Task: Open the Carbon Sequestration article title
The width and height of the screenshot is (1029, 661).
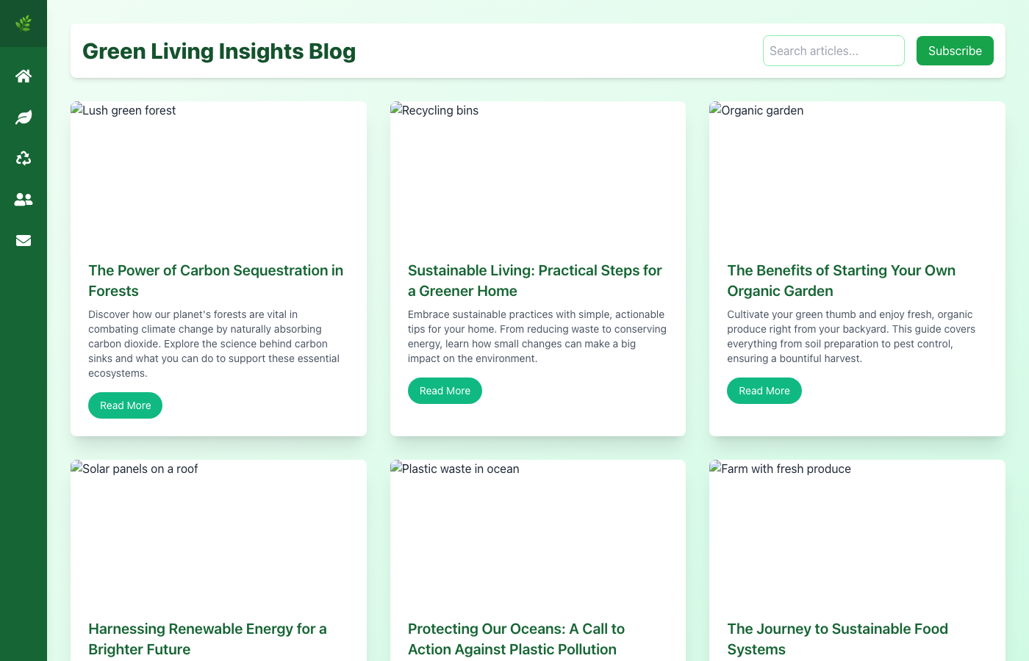Action: [215, 280]
